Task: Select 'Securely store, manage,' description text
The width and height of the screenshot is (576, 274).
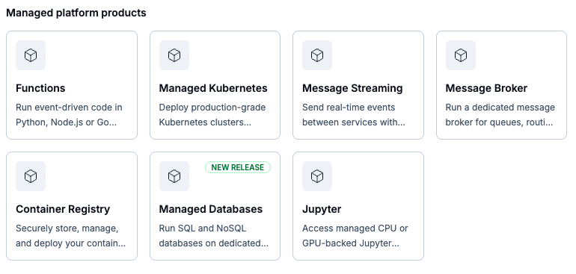Action: 67,228
